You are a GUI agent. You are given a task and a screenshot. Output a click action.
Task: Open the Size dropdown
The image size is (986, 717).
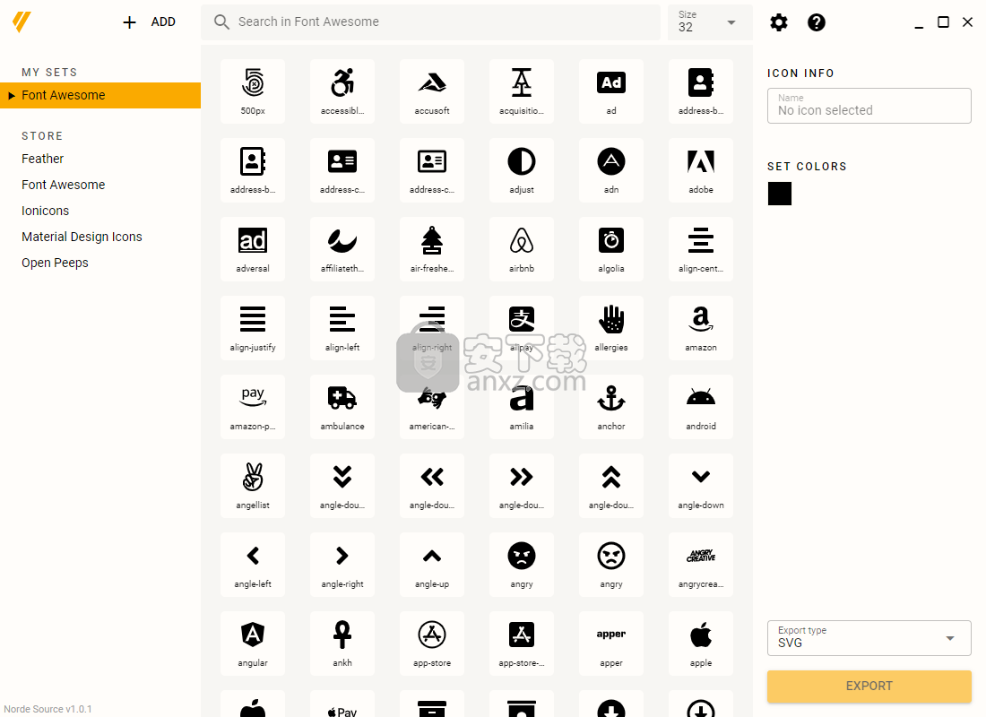[x=709, y=22]
